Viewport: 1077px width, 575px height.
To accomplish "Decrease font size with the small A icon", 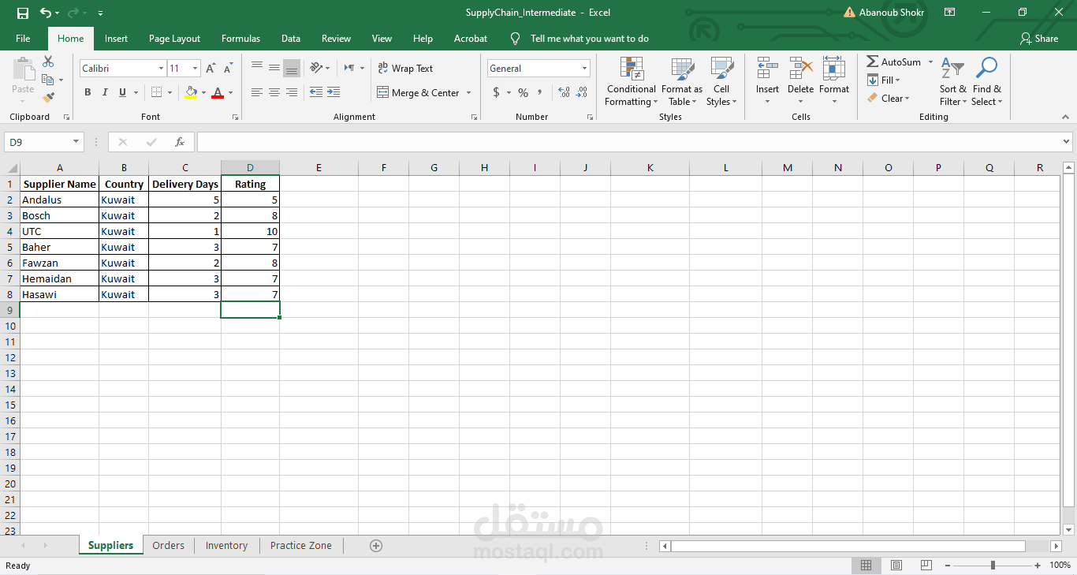I will coord(228,69).
